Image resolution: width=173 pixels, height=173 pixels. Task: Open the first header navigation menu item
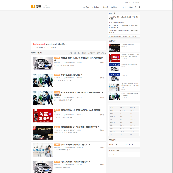point(86,7)
